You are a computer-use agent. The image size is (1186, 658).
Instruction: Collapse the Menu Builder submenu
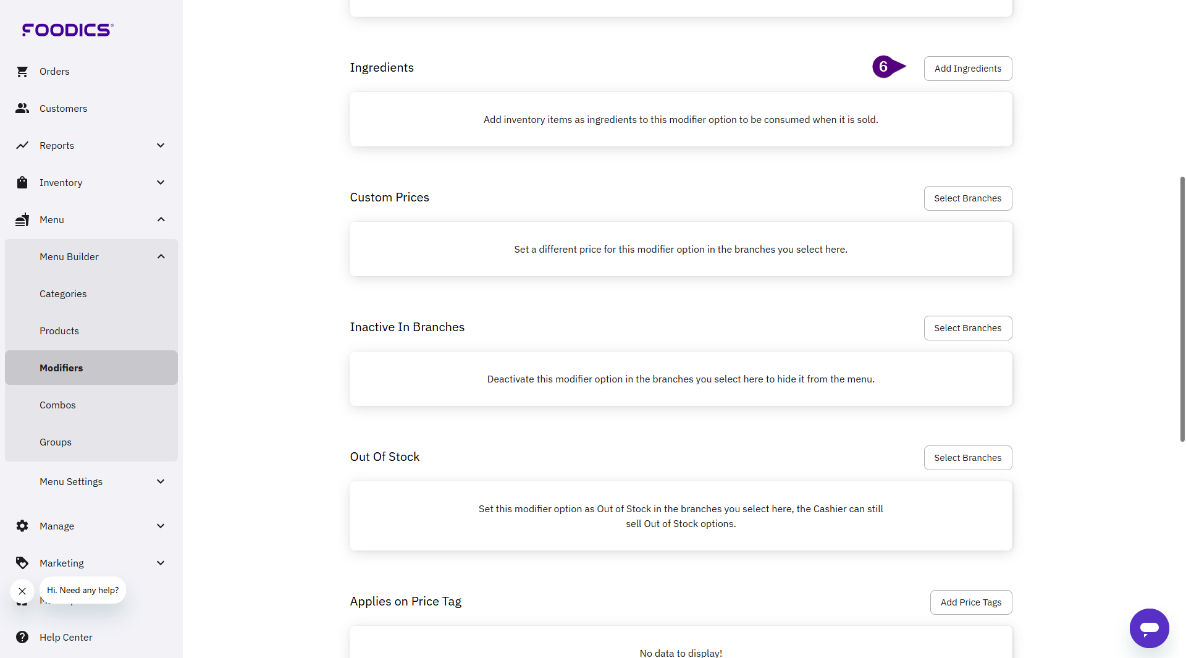click(x=161, y=257)
